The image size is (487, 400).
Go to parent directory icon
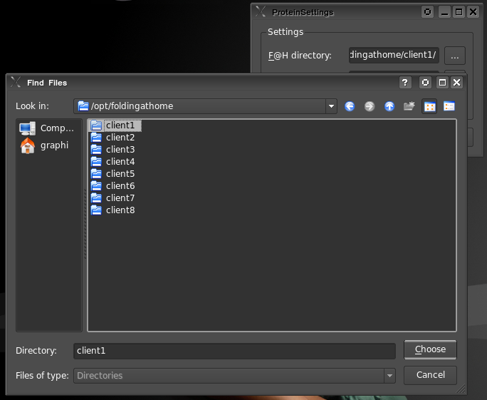coord(389,106)
